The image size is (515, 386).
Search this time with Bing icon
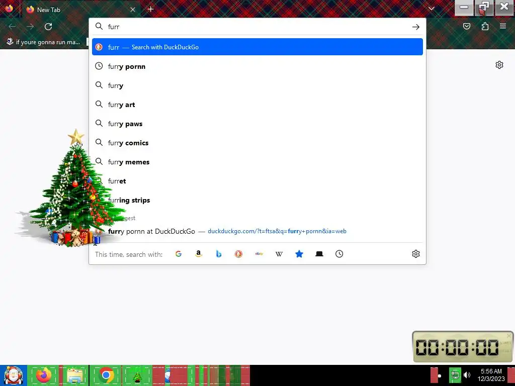[219, 254]
